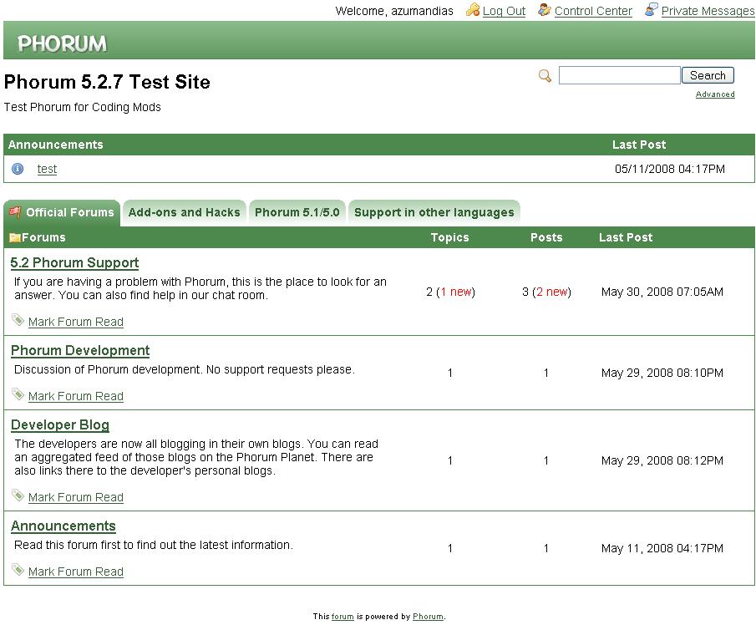This screenshot has width=756, height=625.
Task: Click 'Test Phorum for Coding Mods' text
Action: (83, 107)
